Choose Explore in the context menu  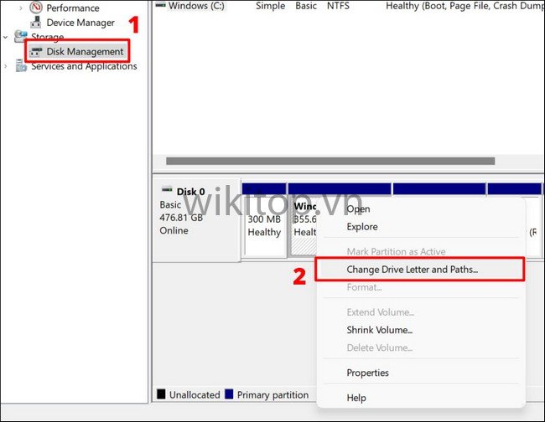click(362, 227)
